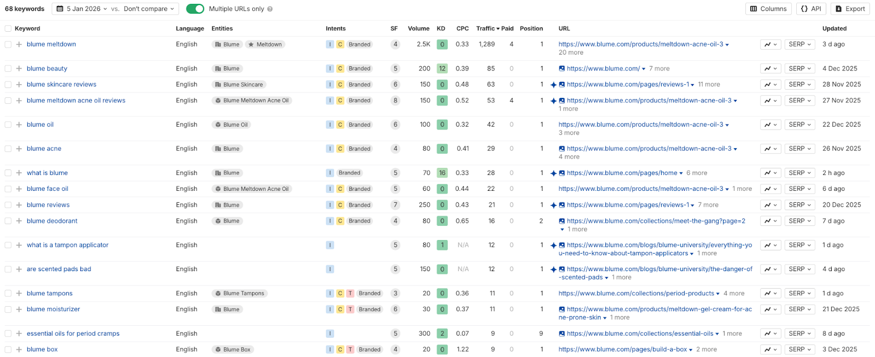Open the Don't compare dropdown
Screen dimensions: 875x357
[x=149, y=9]
